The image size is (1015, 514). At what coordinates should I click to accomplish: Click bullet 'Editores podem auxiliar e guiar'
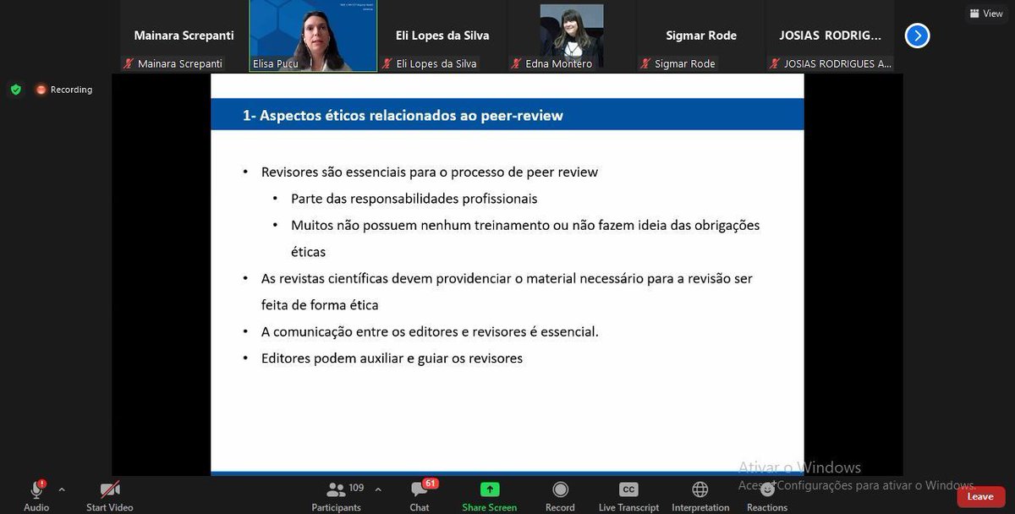click(x=392, y=358)
